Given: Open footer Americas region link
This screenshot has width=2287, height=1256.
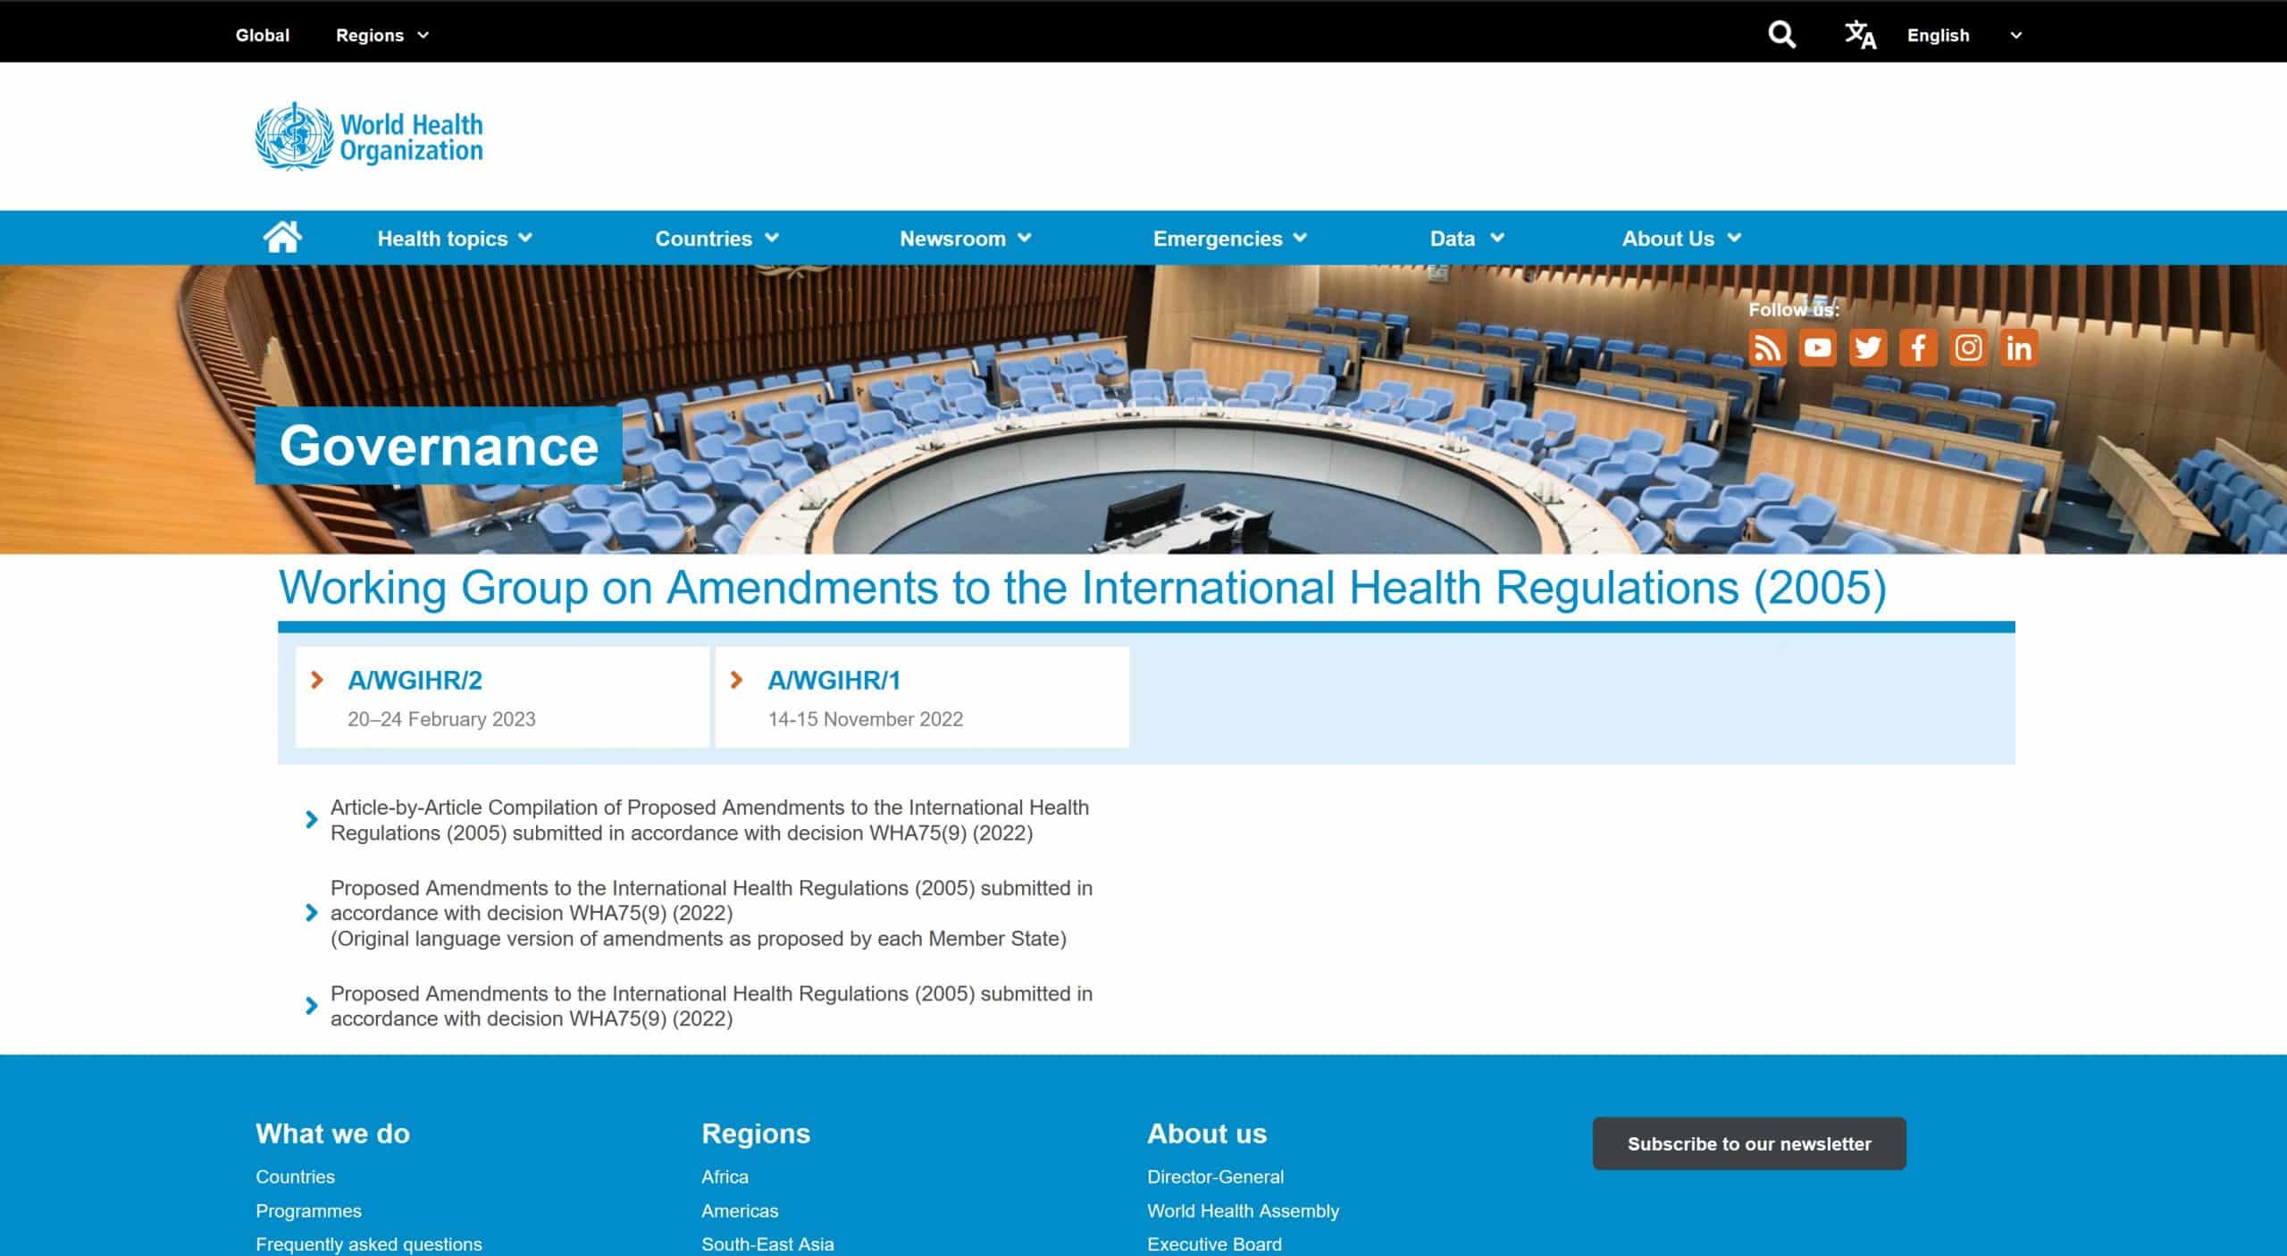Looking at the screenshot, I should [740, 1210].
